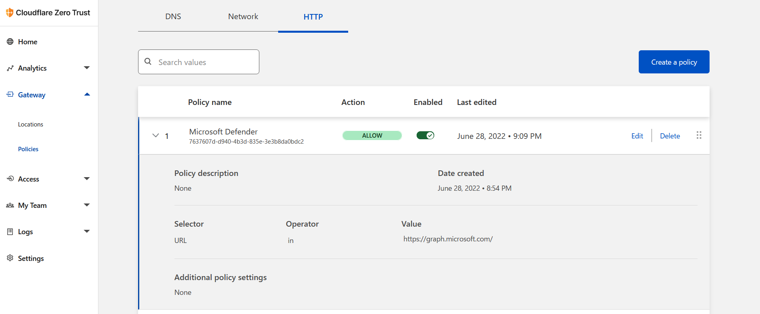The height and width of the screenshot is (314, 760).
Task: Edit the Microsoft Defender policy
Action: pyautogui.click(x=637, y=136)
